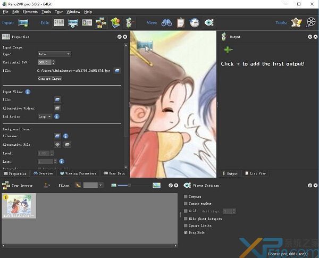Enable the Grid checkbox
This screenshot has width=319, height=258.
186,211
